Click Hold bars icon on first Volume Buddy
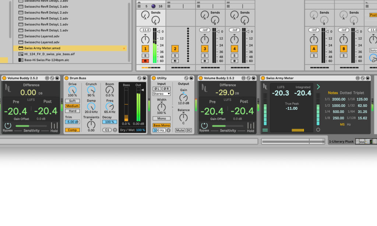Screen dimensions: 377x226 pyautogui.click(x=54, y=125)
